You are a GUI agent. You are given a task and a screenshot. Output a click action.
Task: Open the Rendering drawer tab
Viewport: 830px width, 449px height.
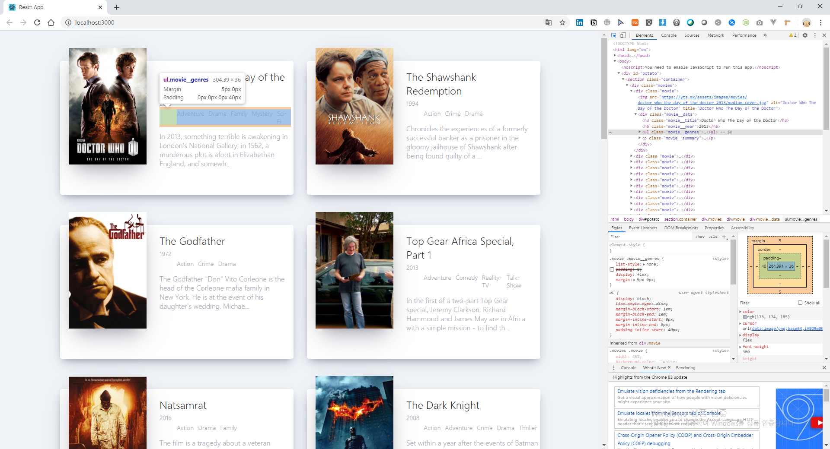(686, 368)
